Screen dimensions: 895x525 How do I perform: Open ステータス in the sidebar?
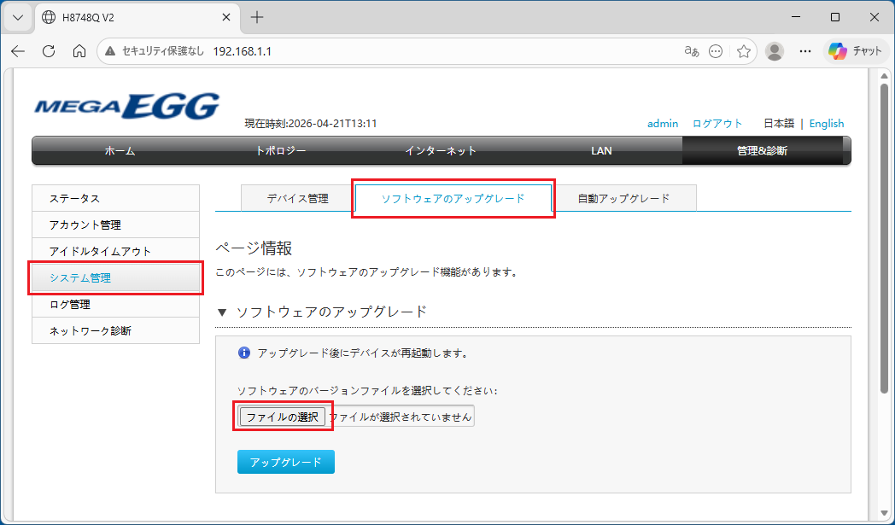click(116, 198)
